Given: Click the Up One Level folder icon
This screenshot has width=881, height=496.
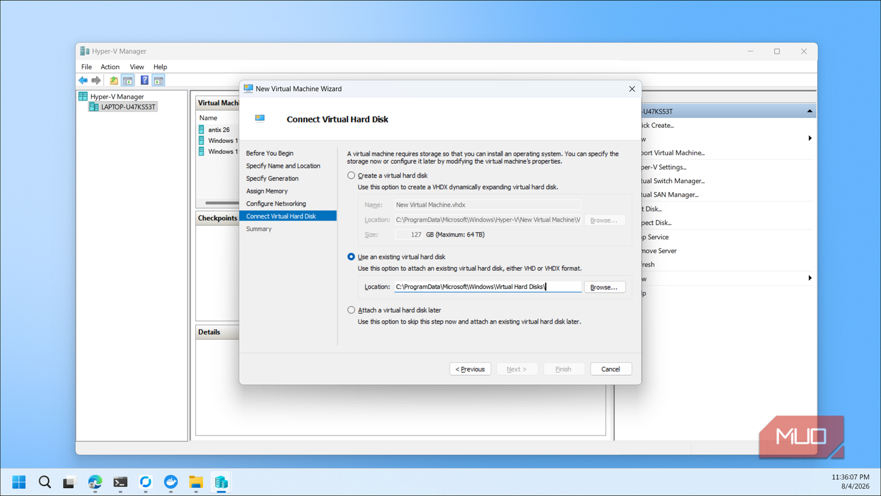Looking at the screenshot, I should [113, 81].
